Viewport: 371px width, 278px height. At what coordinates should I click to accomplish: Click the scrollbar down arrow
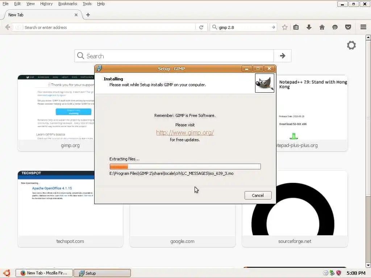(x=368, y=265)
